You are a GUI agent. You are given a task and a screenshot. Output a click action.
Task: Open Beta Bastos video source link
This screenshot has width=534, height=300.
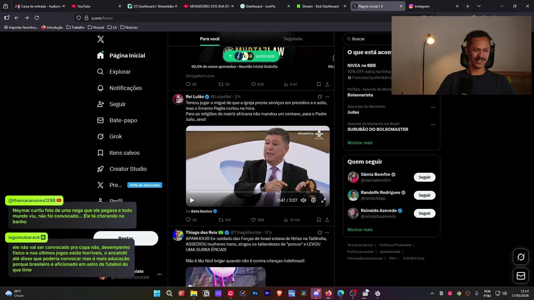[x=204, y=211]
